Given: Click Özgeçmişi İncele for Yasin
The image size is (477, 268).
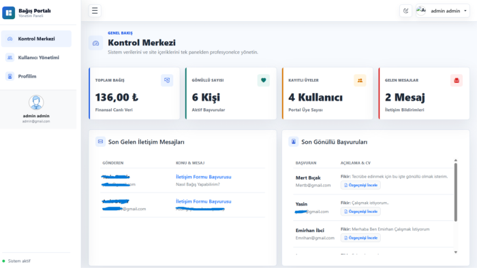Looking at the screenshot, I should coord(360,212).
